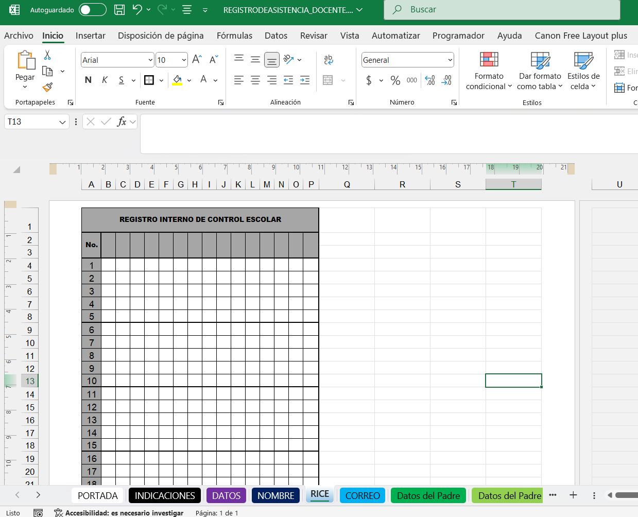This screenshot has height=517, width=638.
Task: Click the Cut scissors icon
Action: click(x=47, y=55)
